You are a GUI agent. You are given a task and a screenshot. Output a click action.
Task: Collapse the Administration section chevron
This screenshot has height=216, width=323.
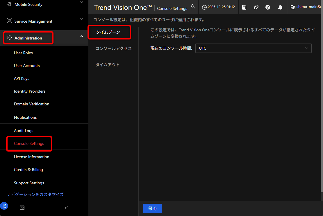coord(82,36)
